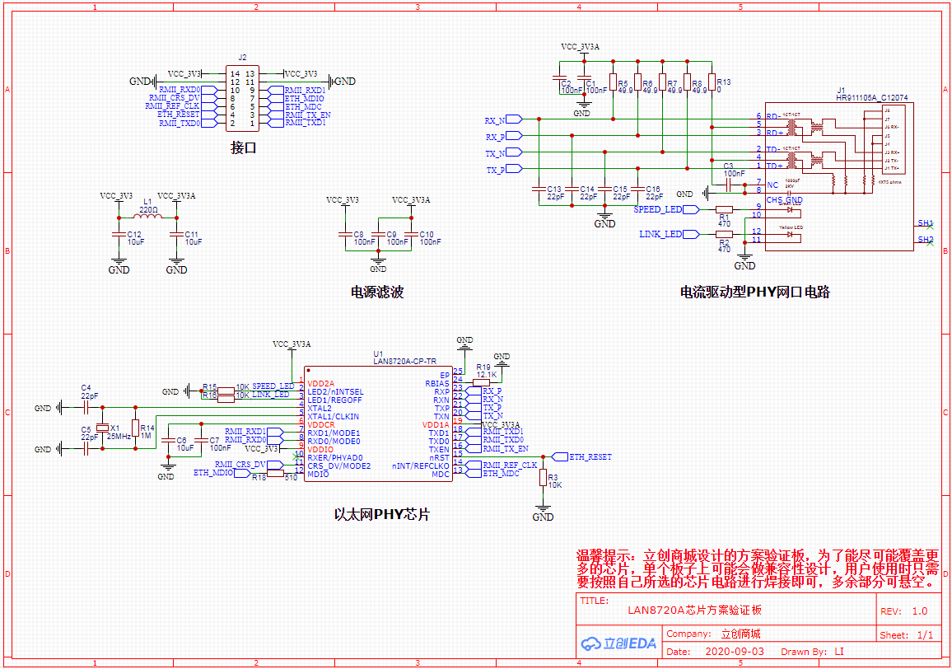Select the LAN8720A-CP-TR chip U1
Viewport: 952px width, 669px height.
(377, 424)
